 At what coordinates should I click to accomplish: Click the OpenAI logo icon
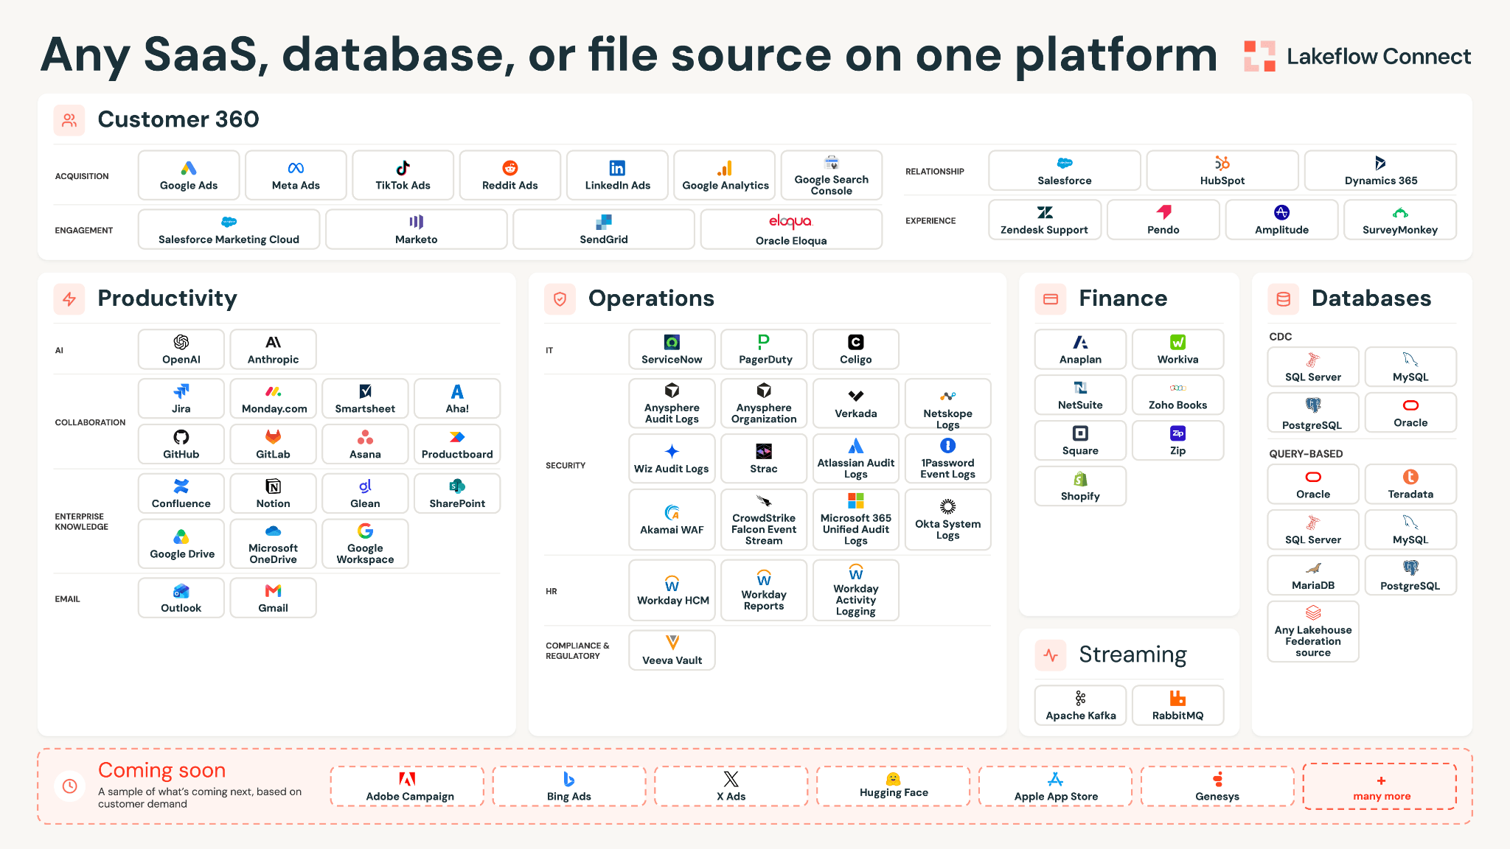click(x=181, y=342)
